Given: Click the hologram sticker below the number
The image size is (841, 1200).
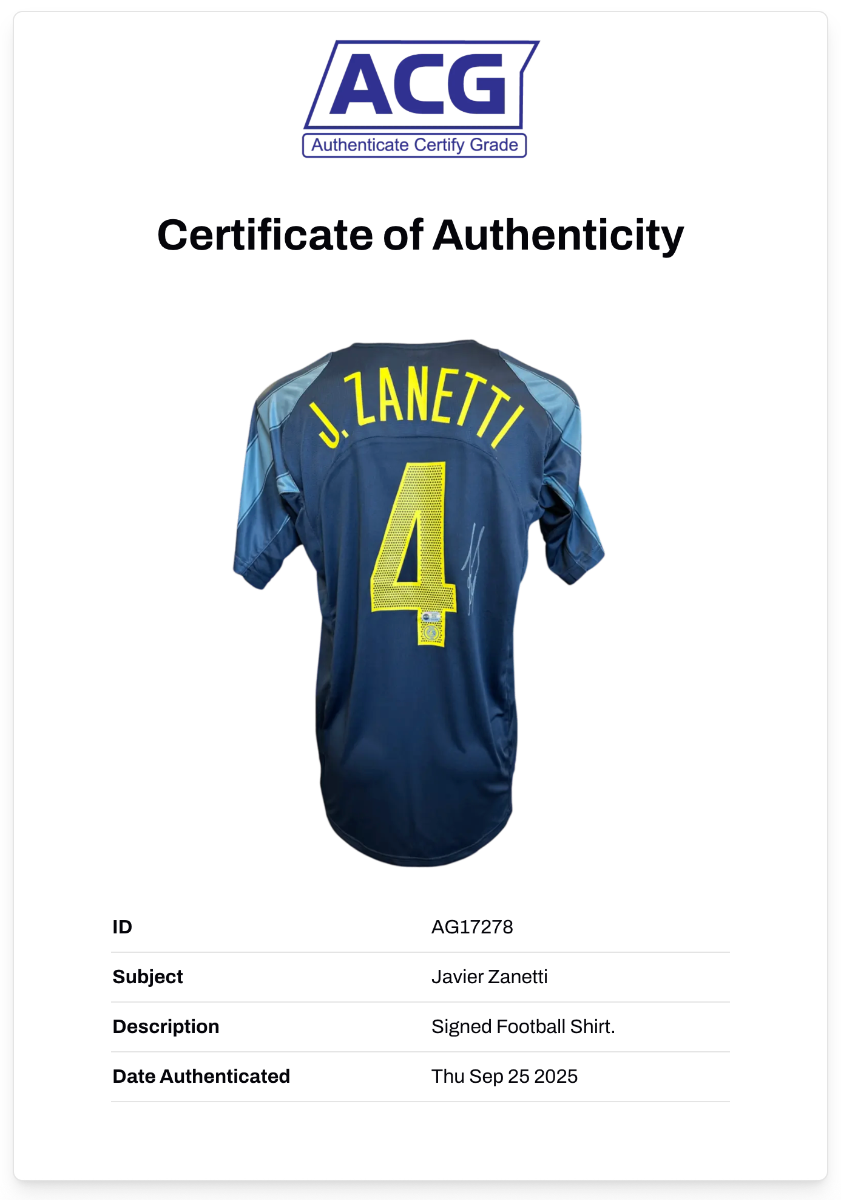Looking at the screenshot, I should click(x=431, y=626).
